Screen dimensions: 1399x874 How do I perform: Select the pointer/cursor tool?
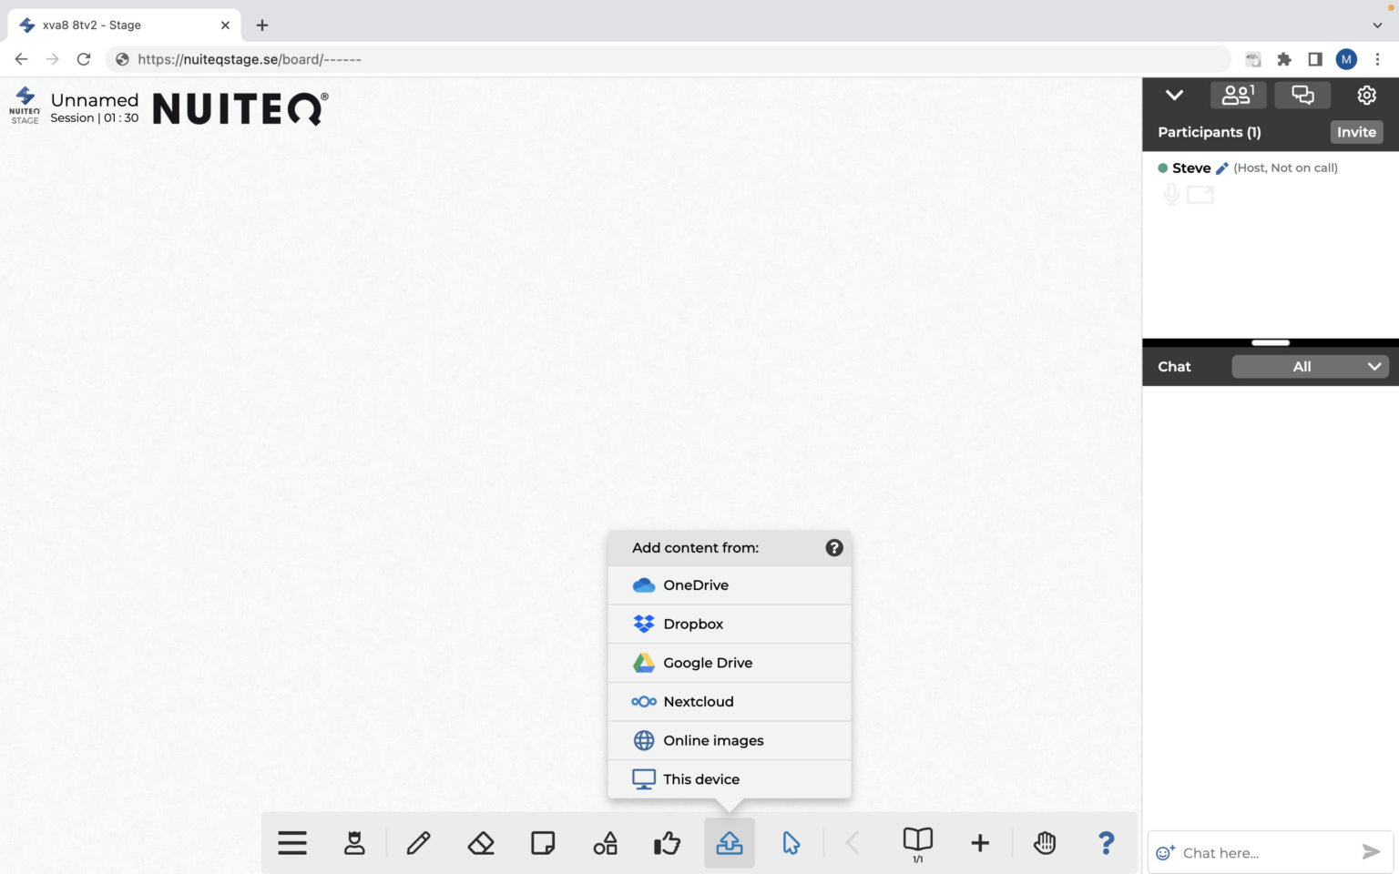pos(791,842)
